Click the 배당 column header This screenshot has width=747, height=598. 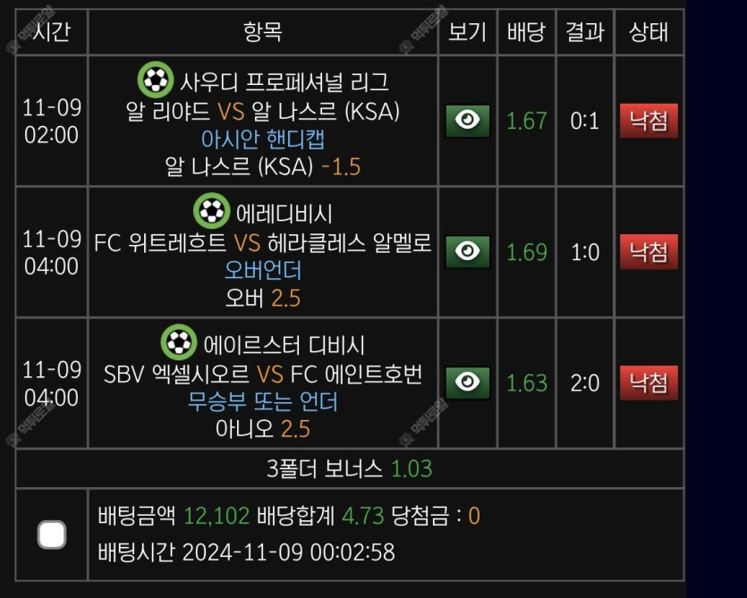(526, 32)
